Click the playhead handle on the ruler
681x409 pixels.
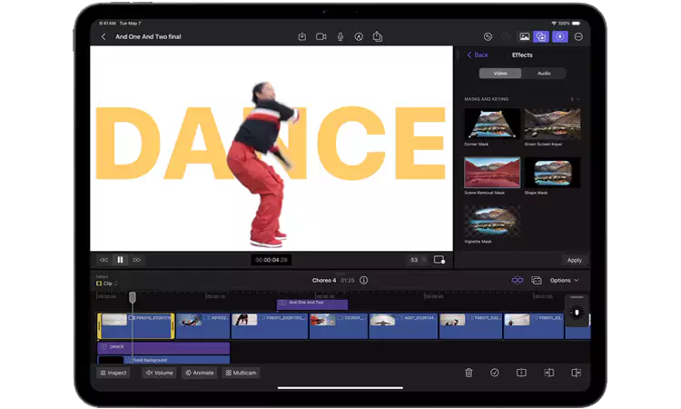(x=133, y=297)
